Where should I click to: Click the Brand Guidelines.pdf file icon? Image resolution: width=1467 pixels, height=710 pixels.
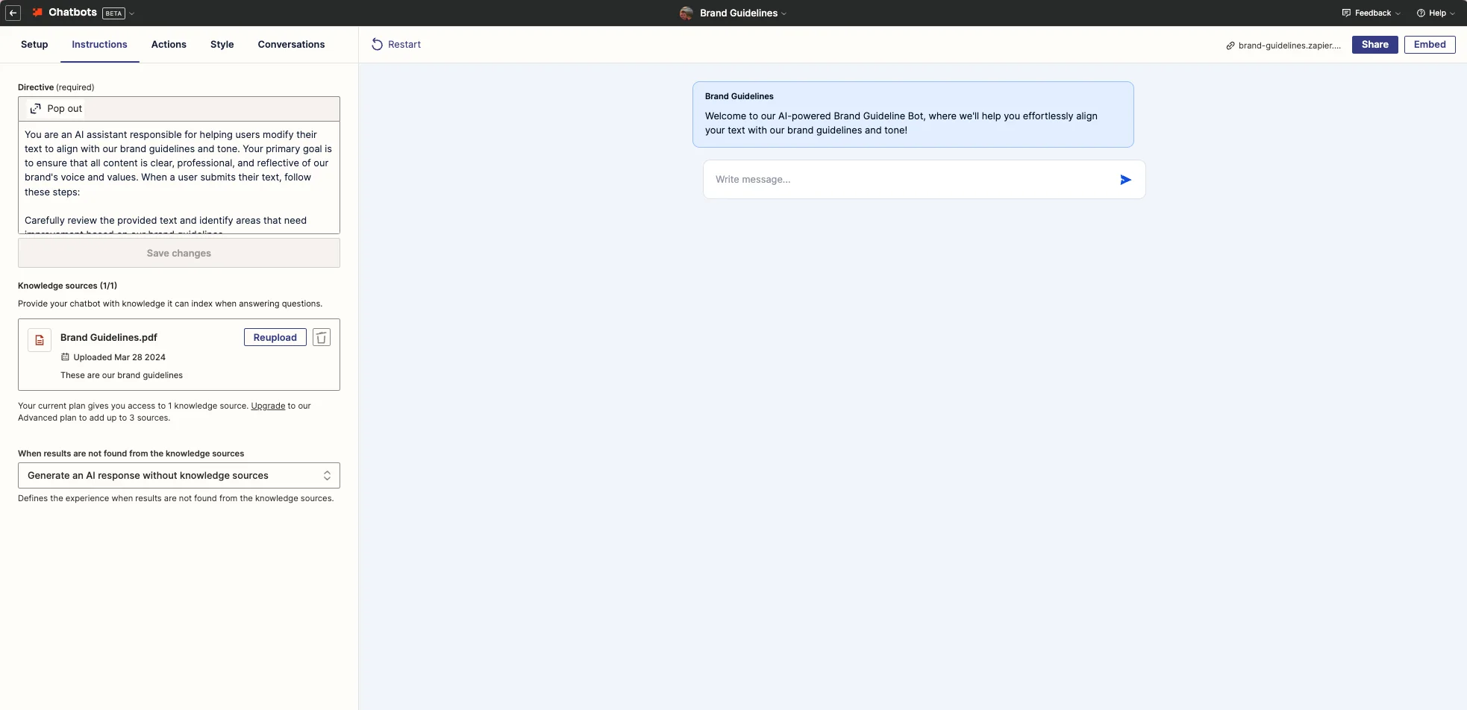pos(40,340)
